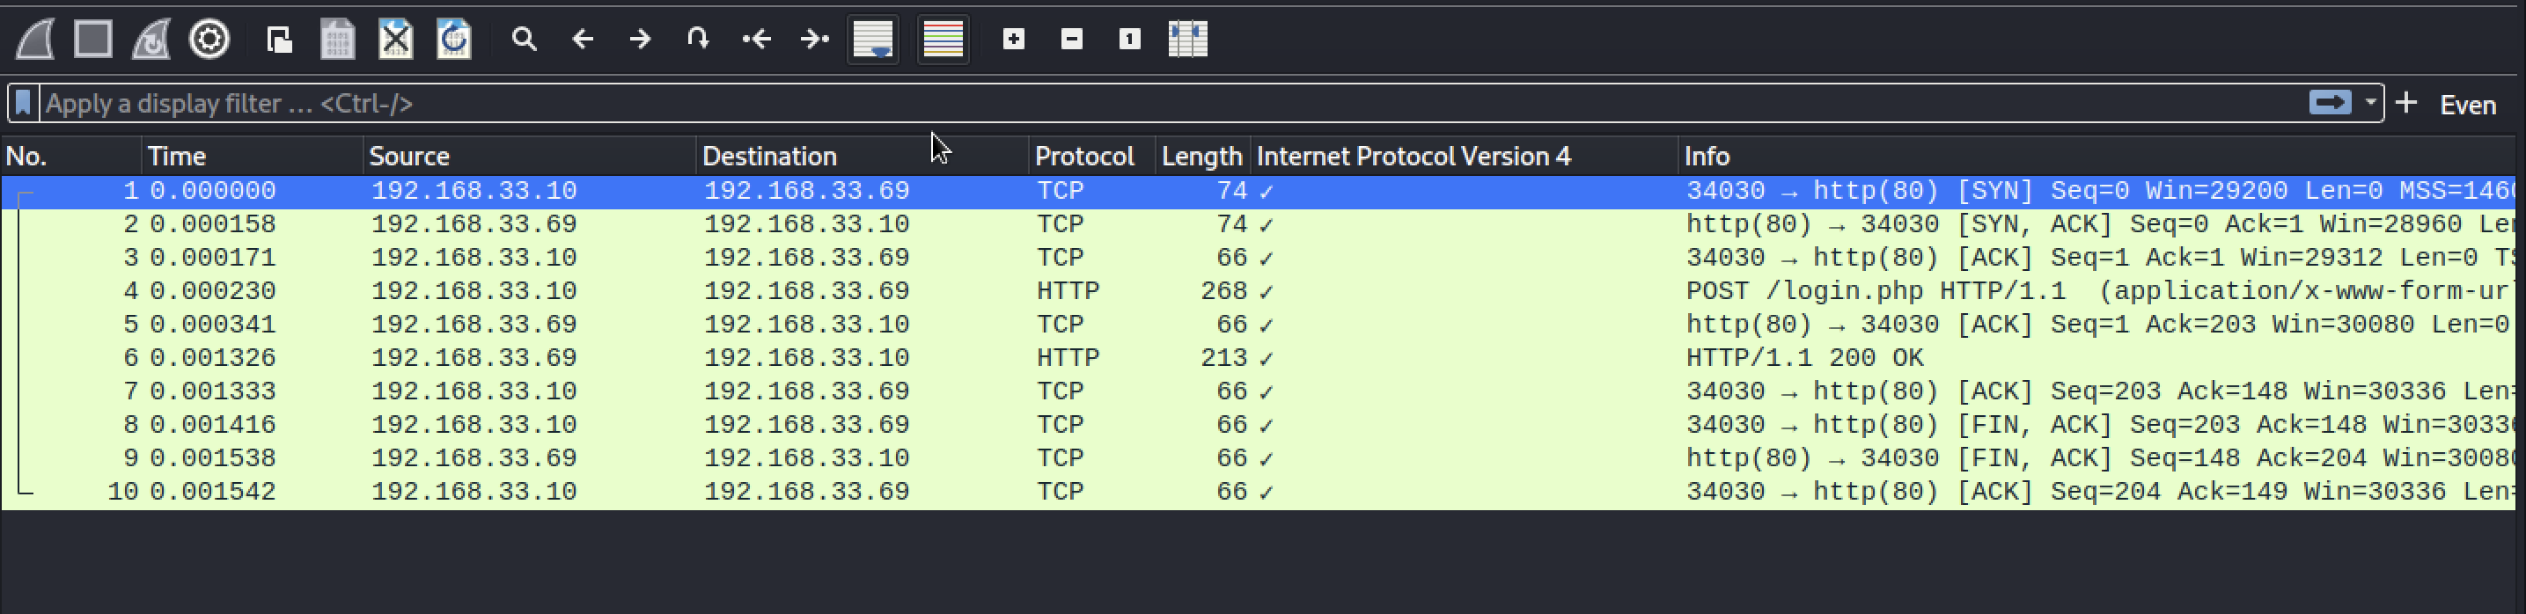Jump to the first packet
2526x614 pixels.
(756, 40)
